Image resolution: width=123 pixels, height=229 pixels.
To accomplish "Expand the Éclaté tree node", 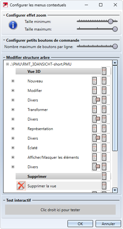I will pos(13,148).
